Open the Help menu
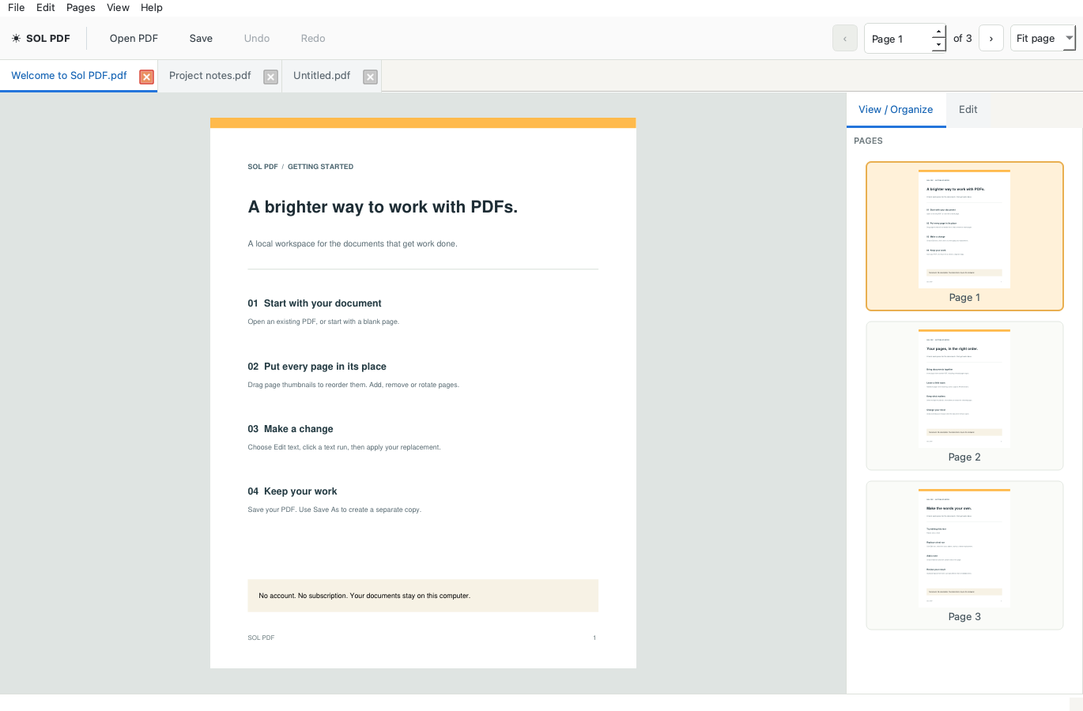Viewport: 1083px width, 711px height. pos(152,8)
